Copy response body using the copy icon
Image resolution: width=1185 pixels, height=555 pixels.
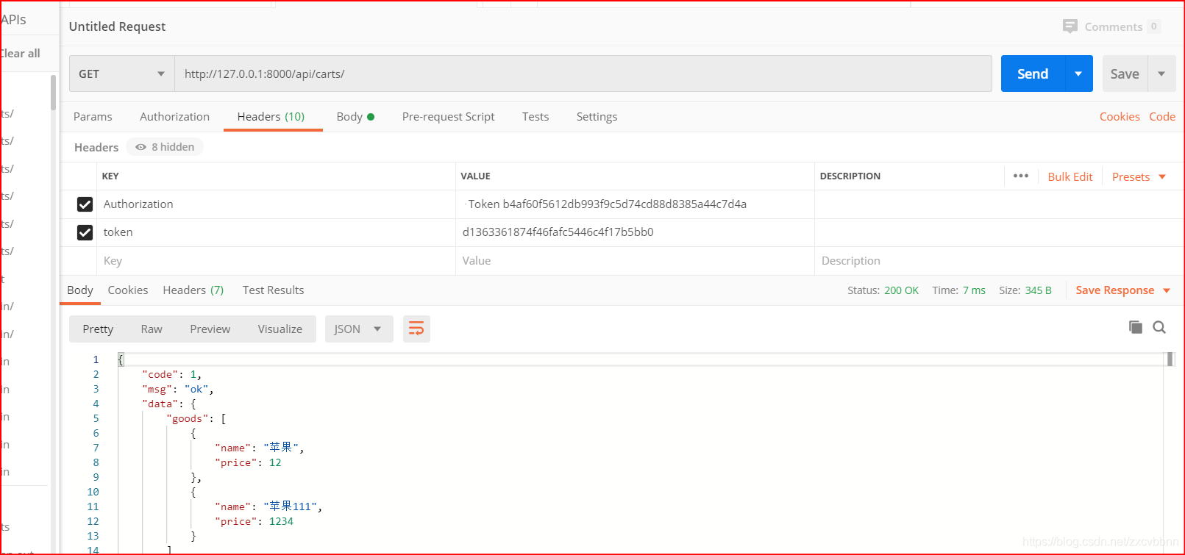point(1136,327)
